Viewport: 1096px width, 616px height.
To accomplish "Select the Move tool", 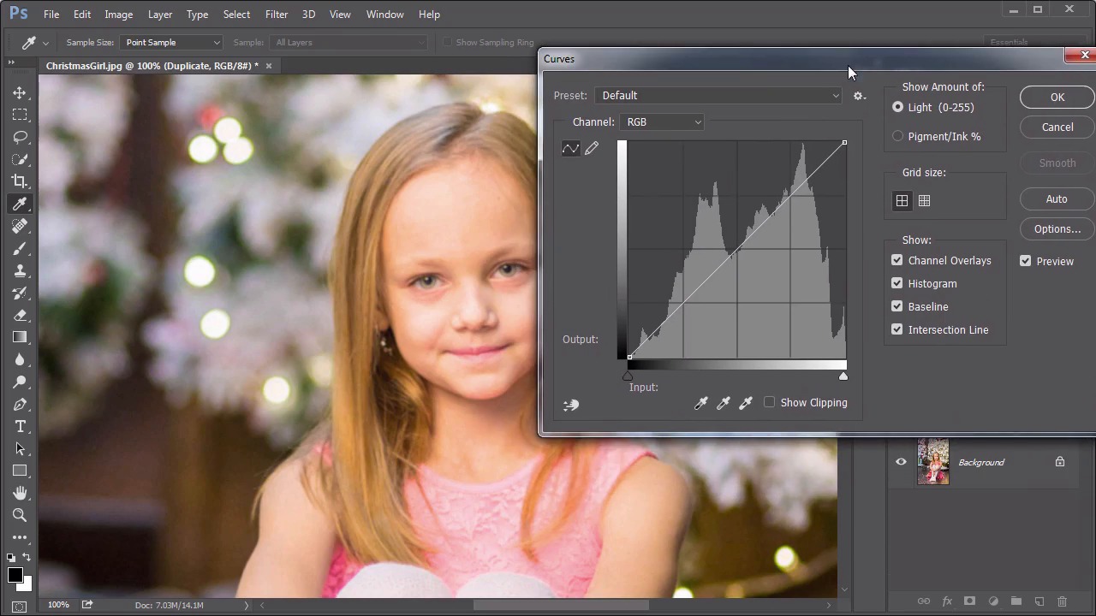I will (20, 92).
